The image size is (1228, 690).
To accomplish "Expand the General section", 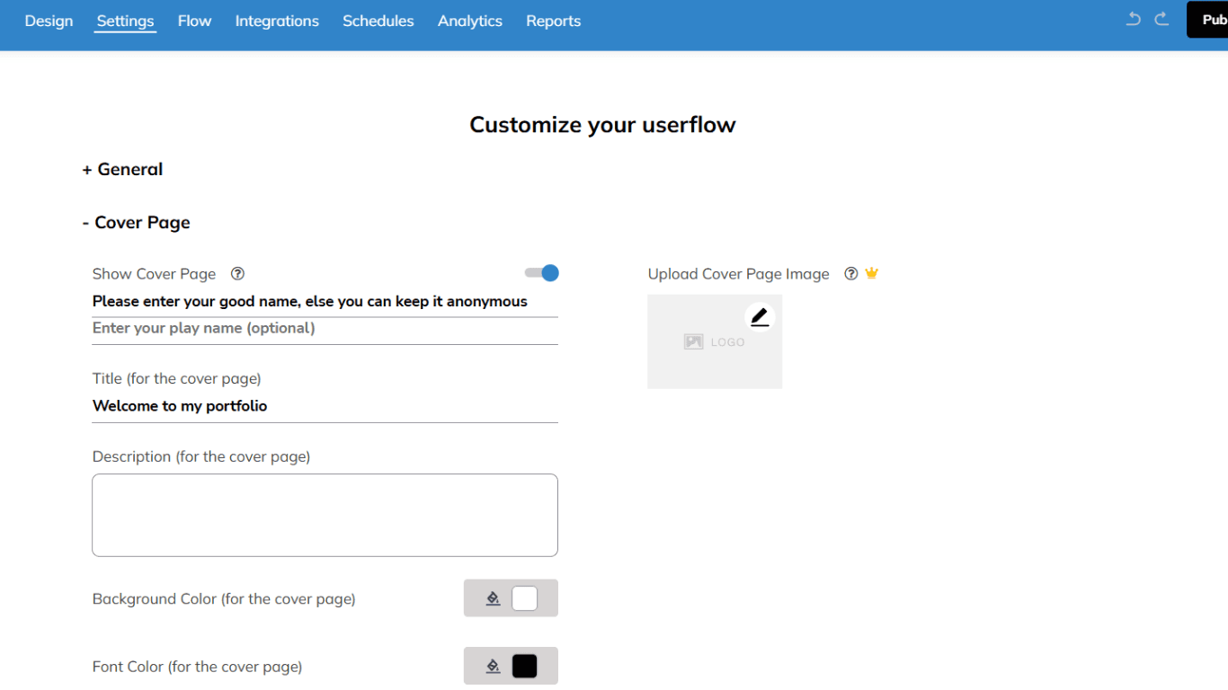I will coord(122,170).
